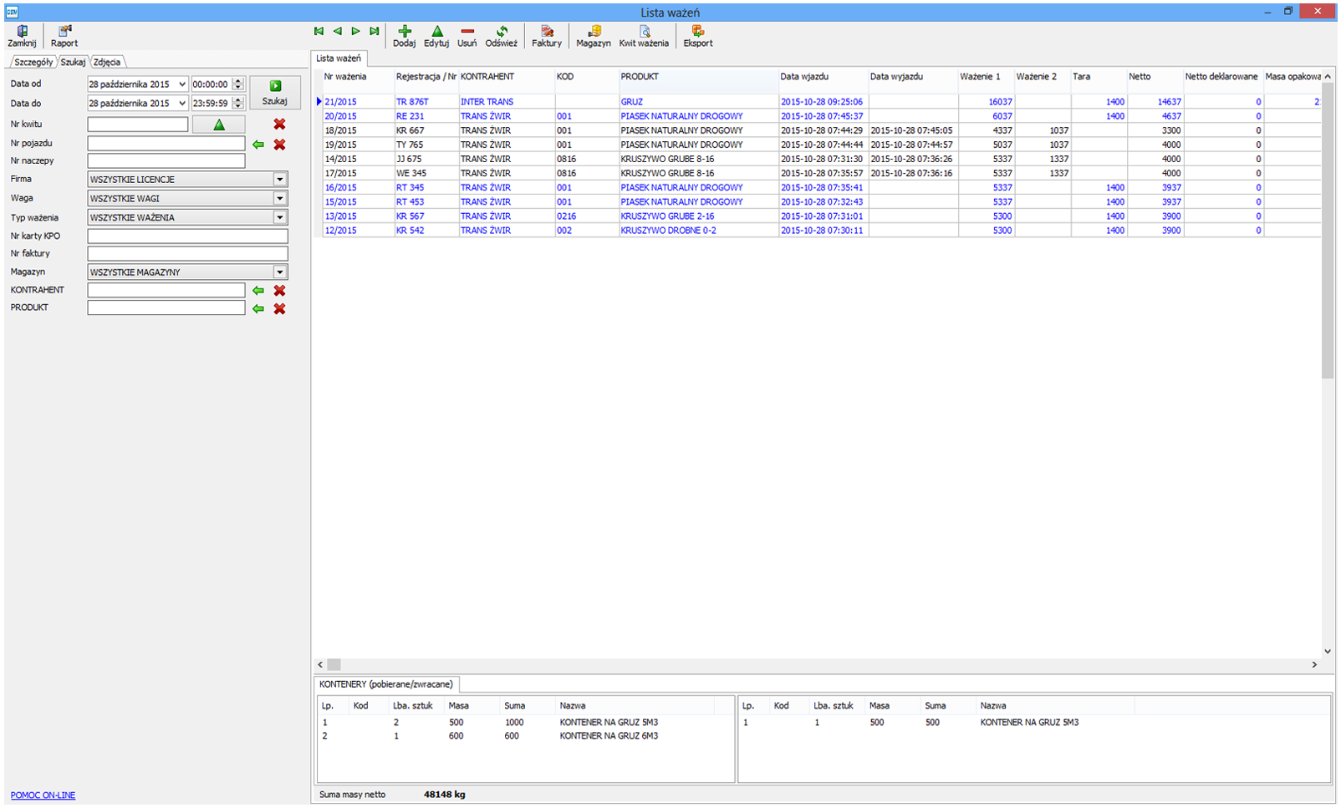Viewport: 1341px width, 808px height.
Task: Click the Usuń red minus icon
Action: [x=467, y=32]
